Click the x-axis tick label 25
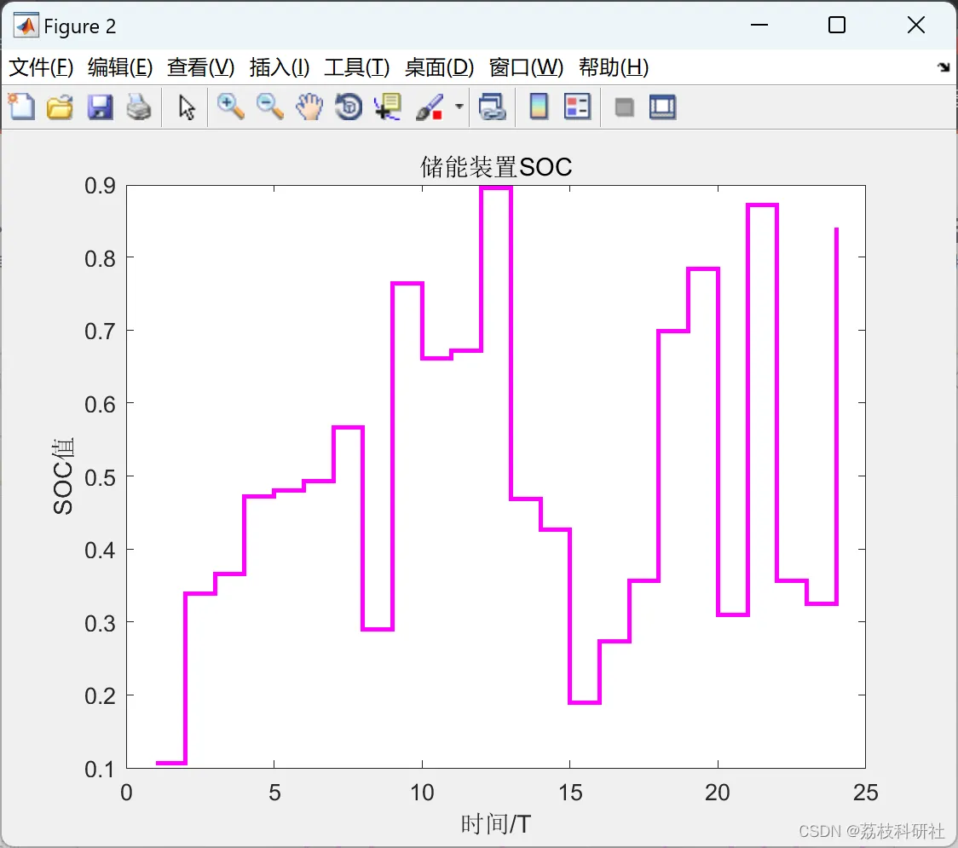Viewport: 958px width, 848px height. tap(865, 793)
